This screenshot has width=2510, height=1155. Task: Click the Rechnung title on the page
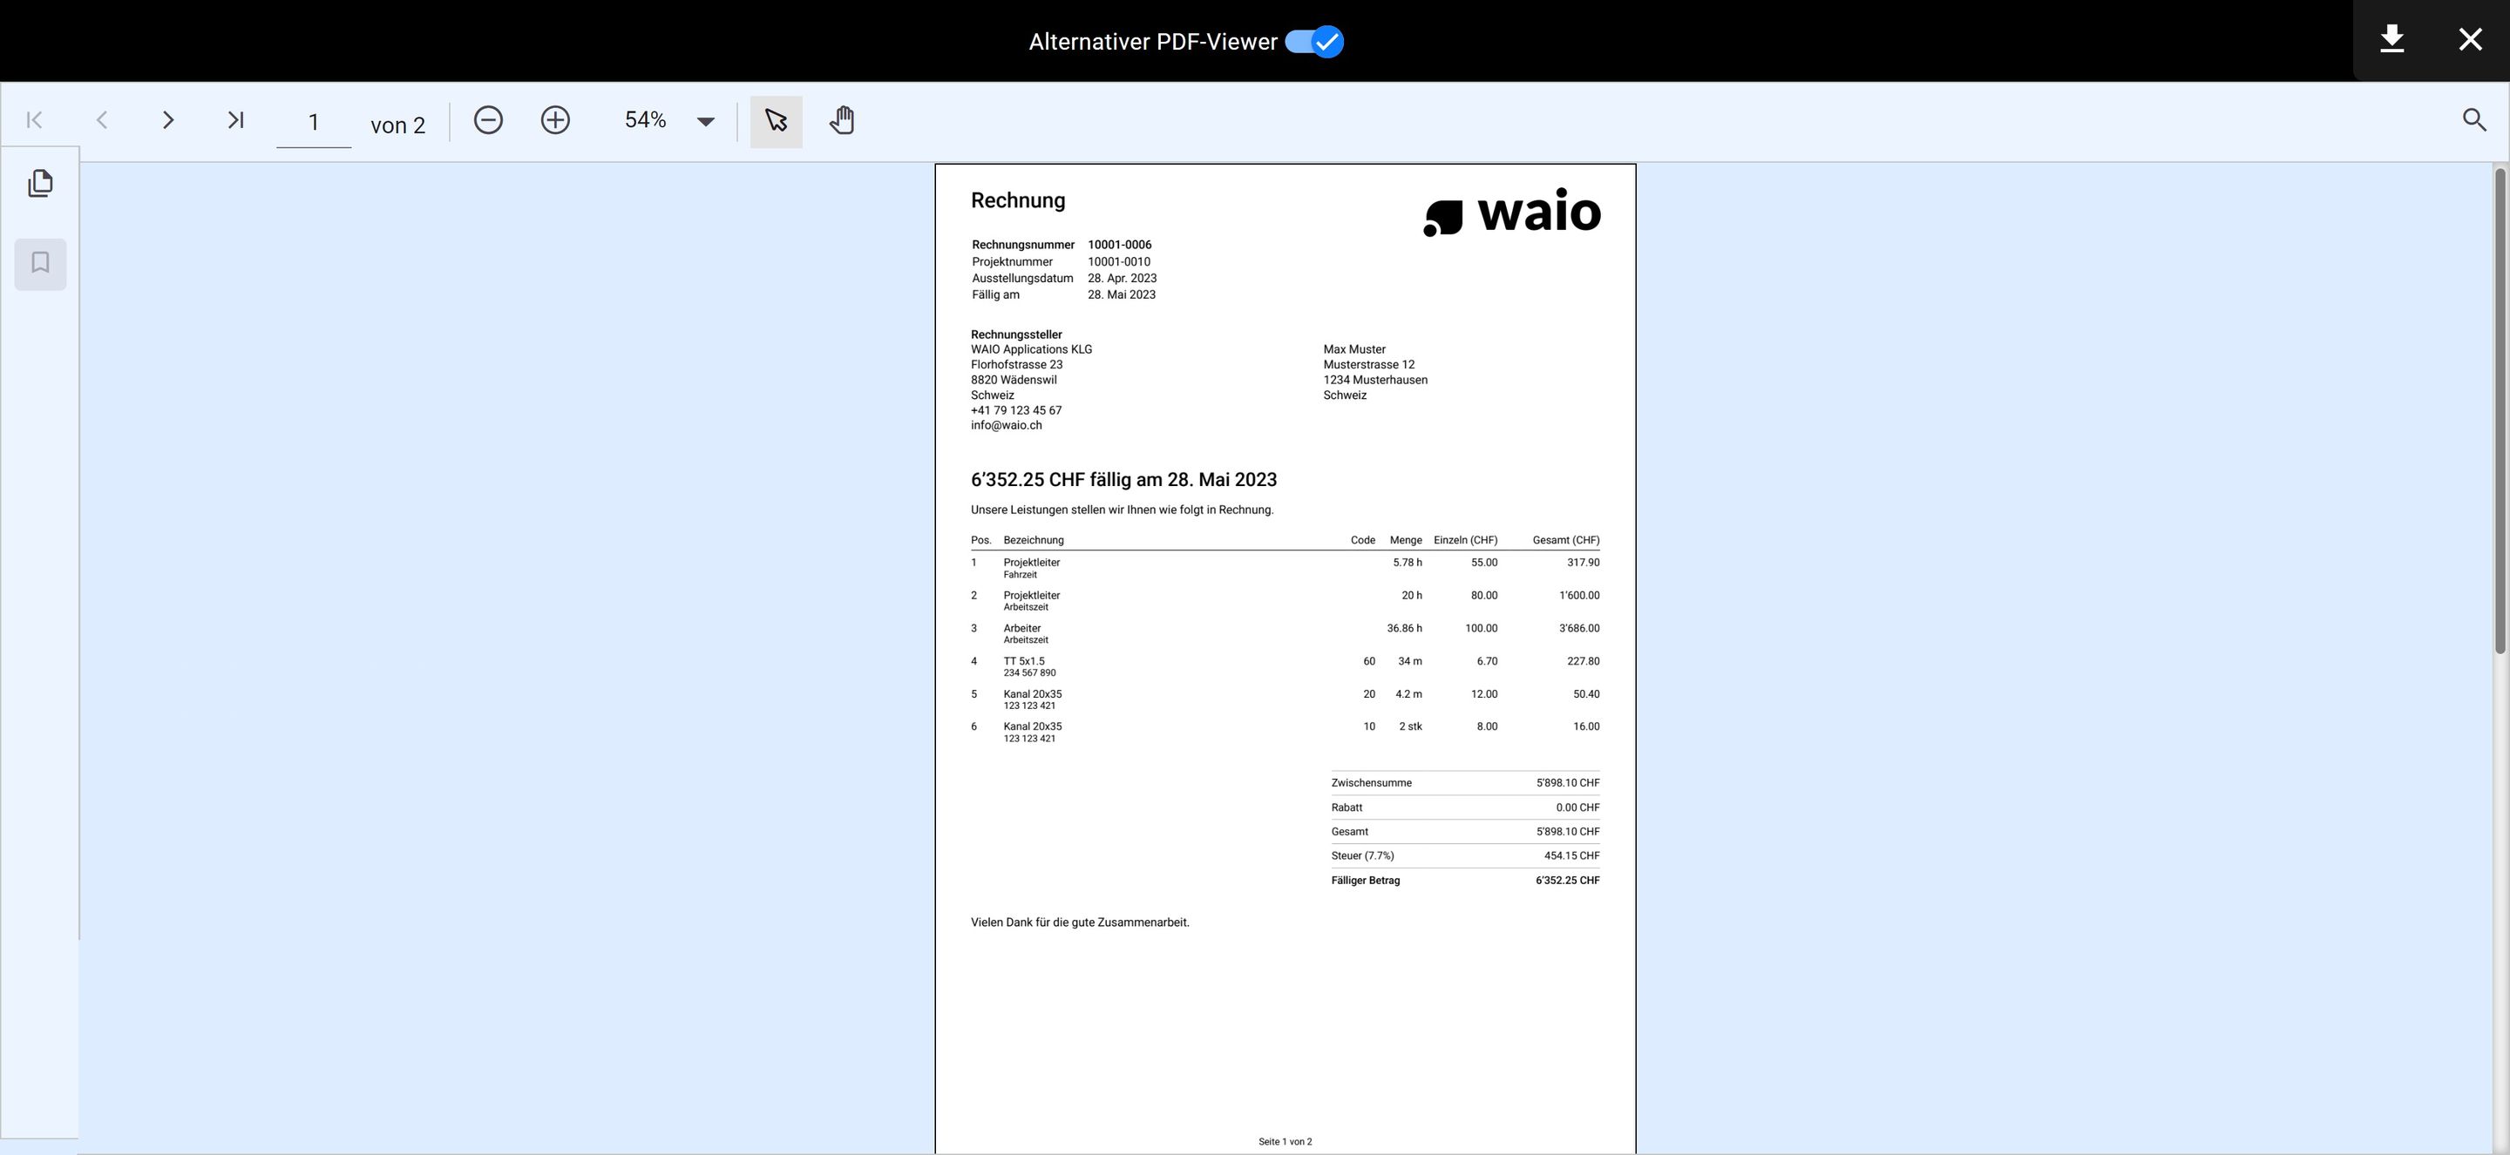[x=1018, y=200]
